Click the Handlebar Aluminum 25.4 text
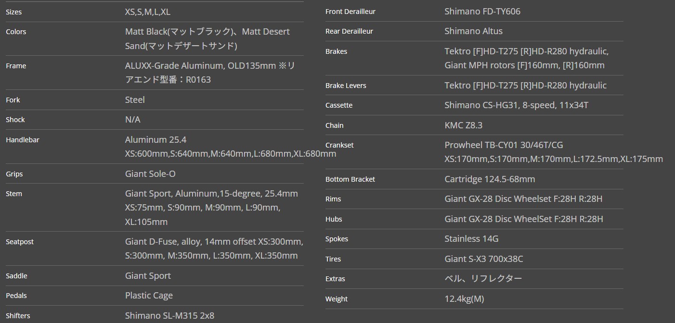 [x=156, y=140]
